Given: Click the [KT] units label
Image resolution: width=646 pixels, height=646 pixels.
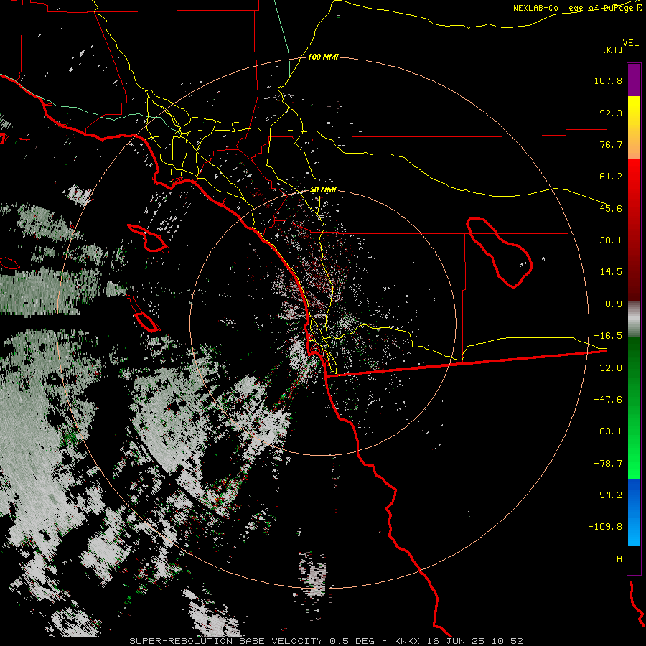Looking at the screenshot, I should tap(612, 50).
